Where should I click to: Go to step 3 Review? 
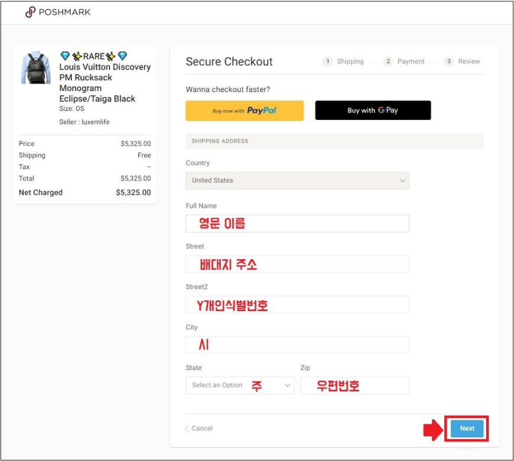[462, 61]
